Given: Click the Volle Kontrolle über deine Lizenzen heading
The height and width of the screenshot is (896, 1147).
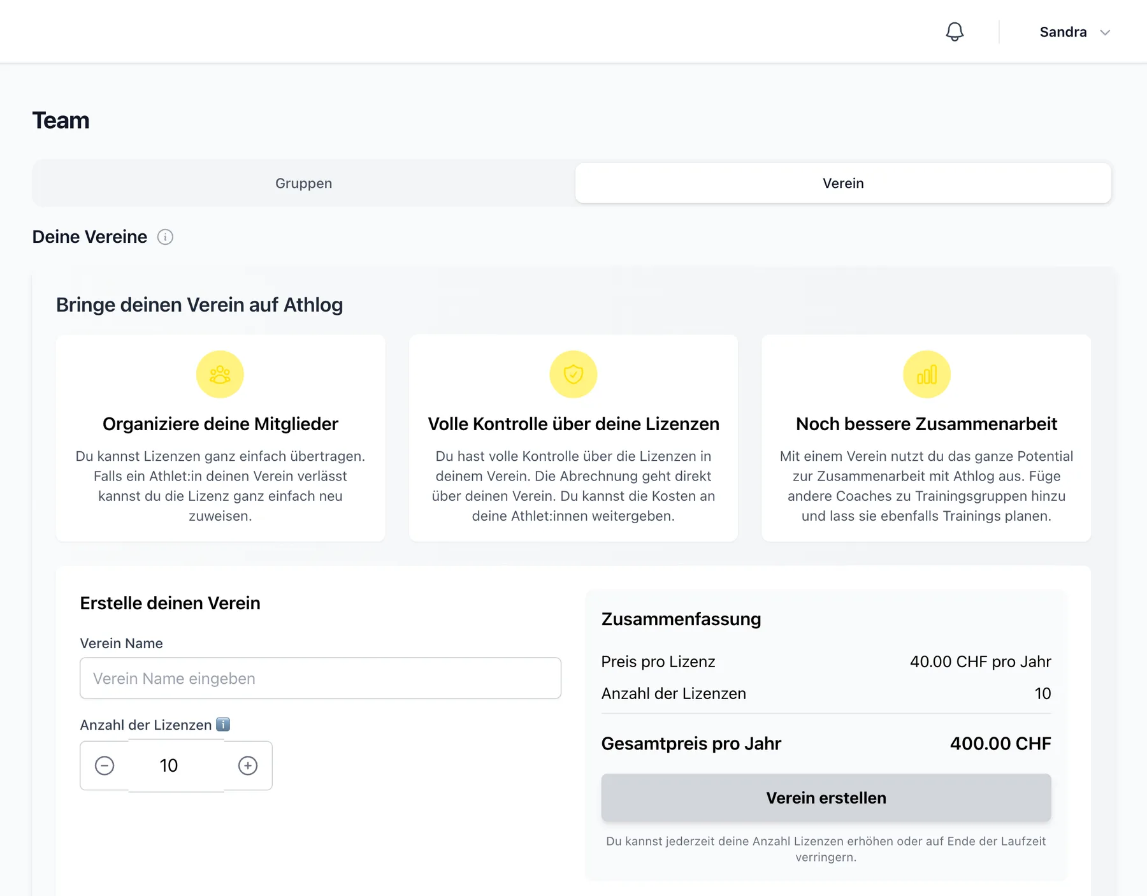Looking at the screenshot, I should coord(573,424).
